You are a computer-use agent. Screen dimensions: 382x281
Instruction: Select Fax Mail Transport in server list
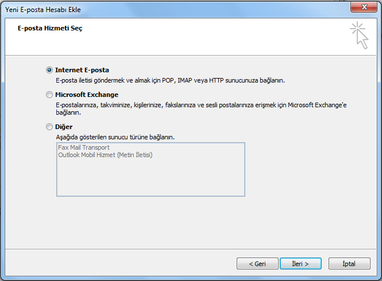[84, 147]
